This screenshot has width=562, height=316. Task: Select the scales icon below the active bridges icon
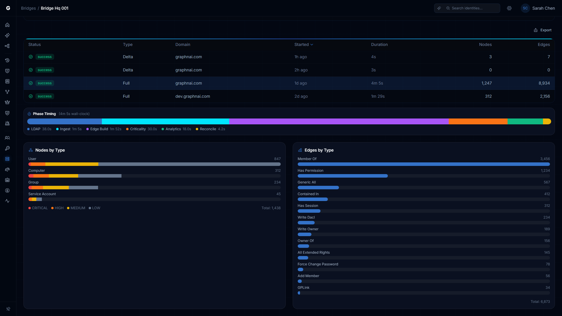click(7, 169)
